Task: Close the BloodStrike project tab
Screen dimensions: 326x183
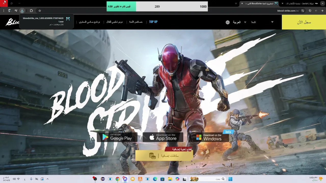Action: [242, 3]
